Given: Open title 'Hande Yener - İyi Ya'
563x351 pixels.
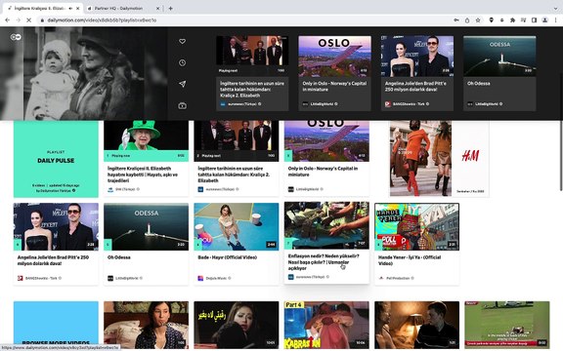Looking at the screenshot, I should [410, 260].
